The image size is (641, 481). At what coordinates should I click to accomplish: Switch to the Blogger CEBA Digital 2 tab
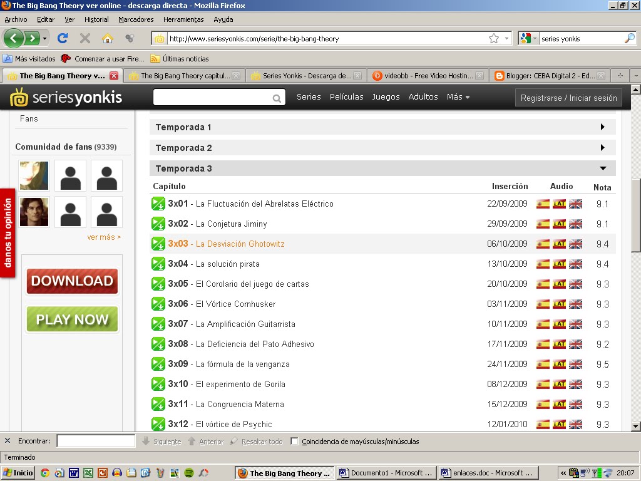[x=550, y=76]
